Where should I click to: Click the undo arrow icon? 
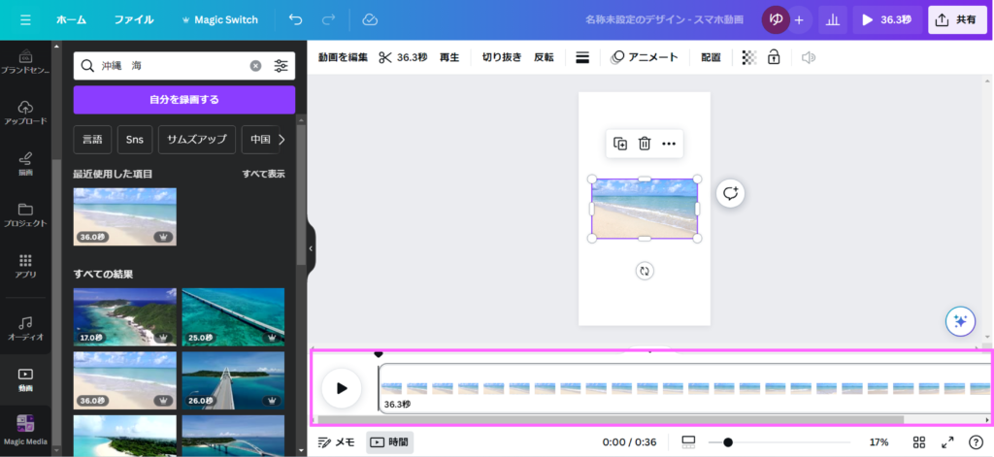pos(295,19)
